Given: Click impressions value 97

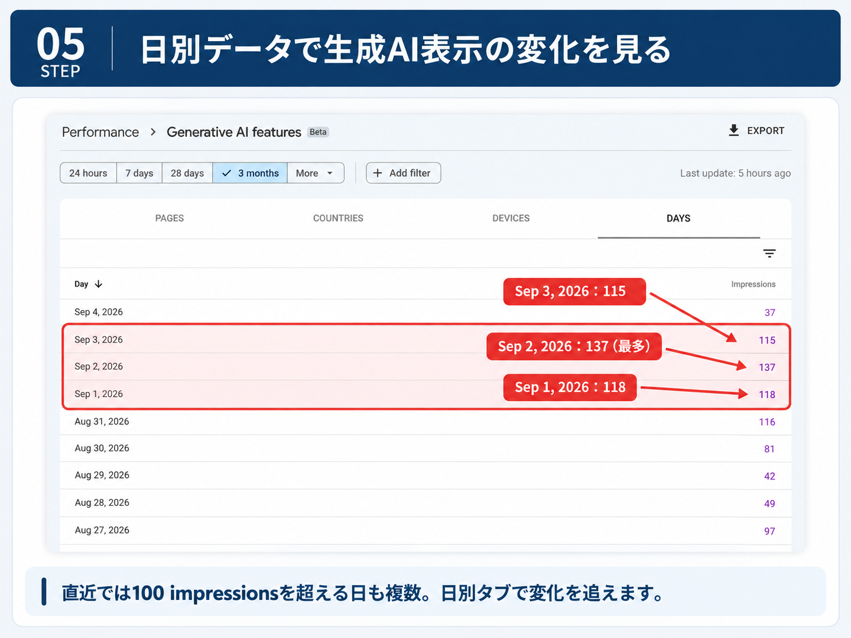Looking at the screenshot, I should tap(769, 531).
